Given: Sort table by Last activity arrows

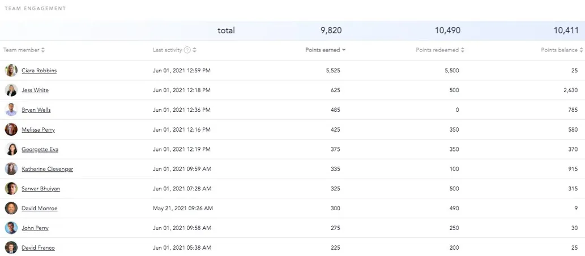Looking at the screenshot, I should tap(195, 50).
